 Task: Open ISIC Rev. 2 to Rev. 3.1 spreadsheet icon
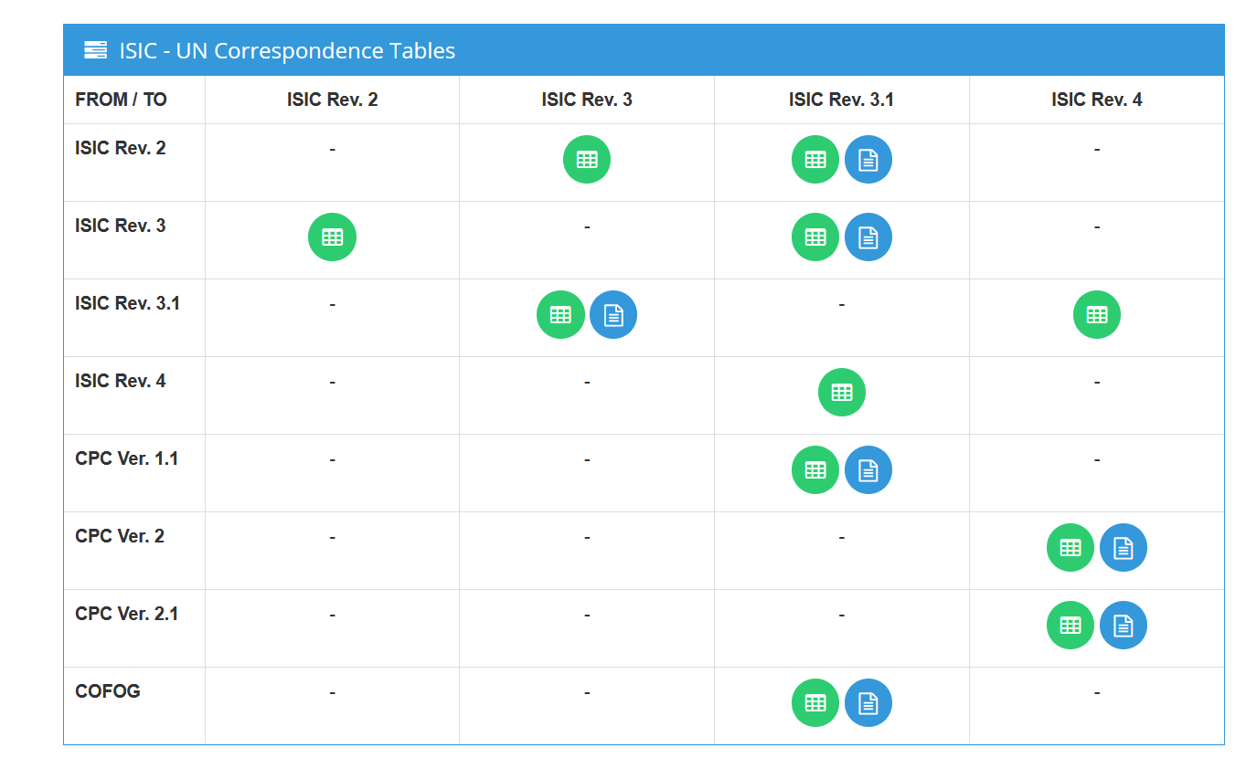coord(815,160)
